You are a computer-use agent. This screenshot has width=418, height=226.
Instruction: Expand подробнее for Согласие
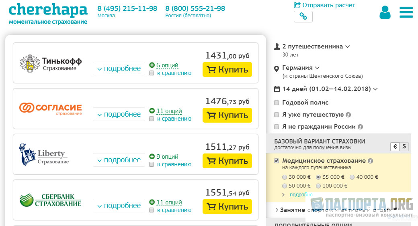[119, 114]
